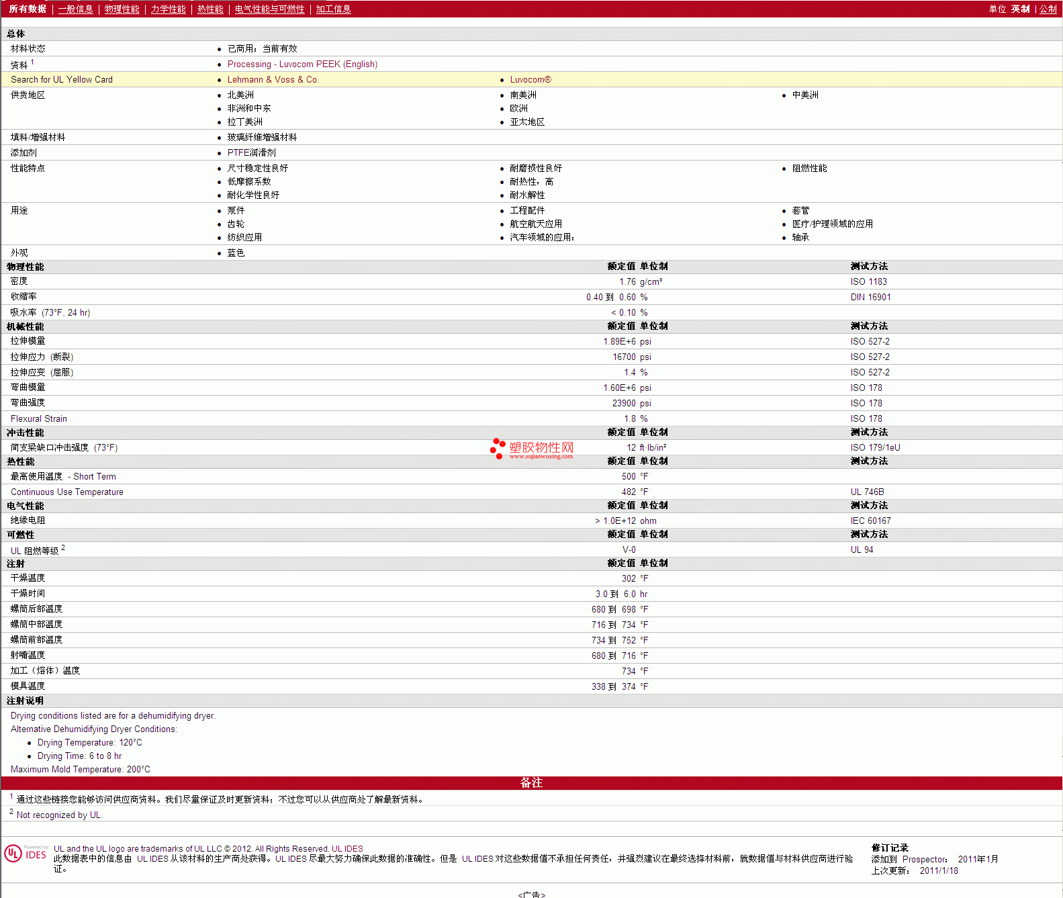Select the 所有数据 tab
The width and height of the screenshot is (1063, 898).
pos(28,9)
